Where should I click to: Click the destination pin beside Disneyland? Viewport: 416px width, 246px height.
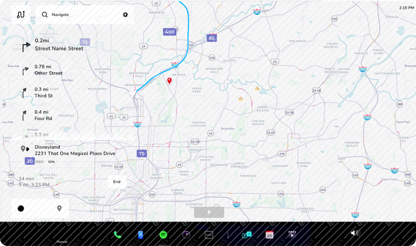click(x=23, y=148)
